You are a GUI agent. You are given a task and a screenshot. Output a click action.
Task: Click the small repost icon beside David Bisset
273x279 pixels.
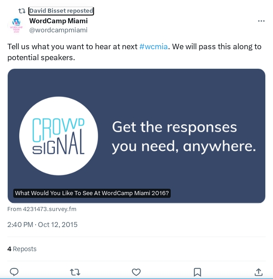point(22,11)
